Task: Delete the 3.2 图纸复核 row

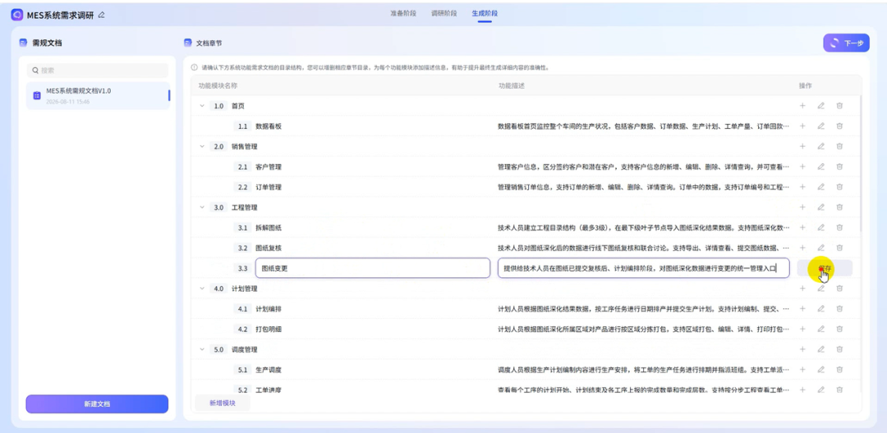Action: pos(839,248)
